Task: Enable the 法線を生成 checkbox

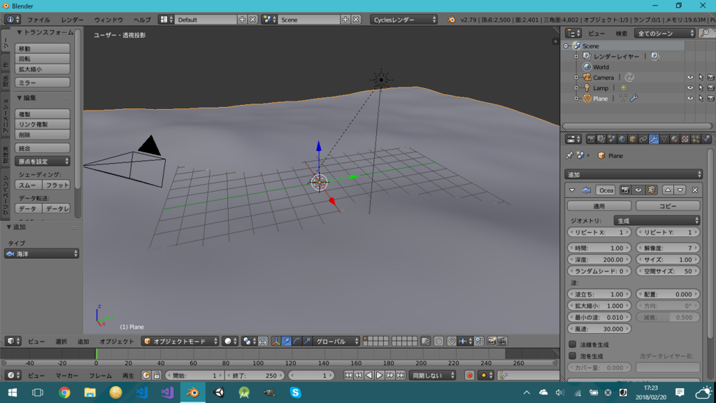Action: (x=572, y=344)
